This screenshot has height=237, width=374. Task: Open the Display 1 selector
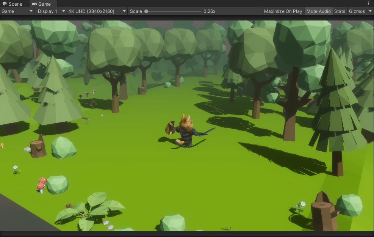(49, 11)
